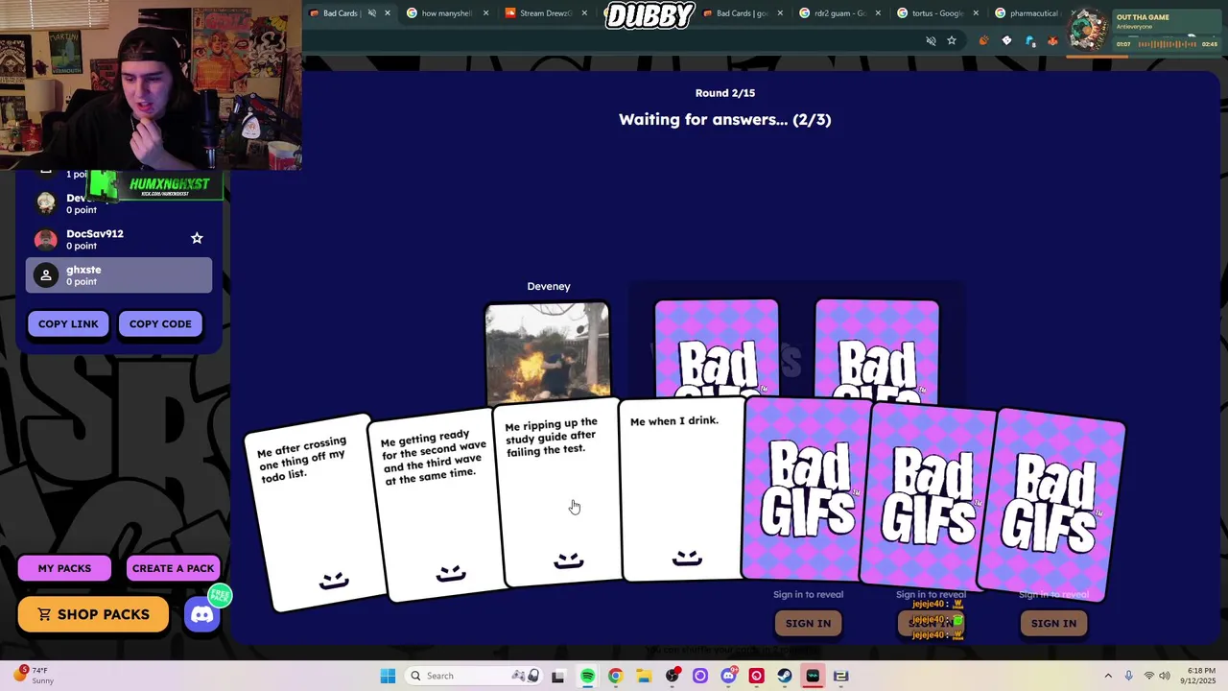The width and height of the screenshot is (1228, 691).
Task: Click the ghxste player avatar
Action: coord(45,275)
